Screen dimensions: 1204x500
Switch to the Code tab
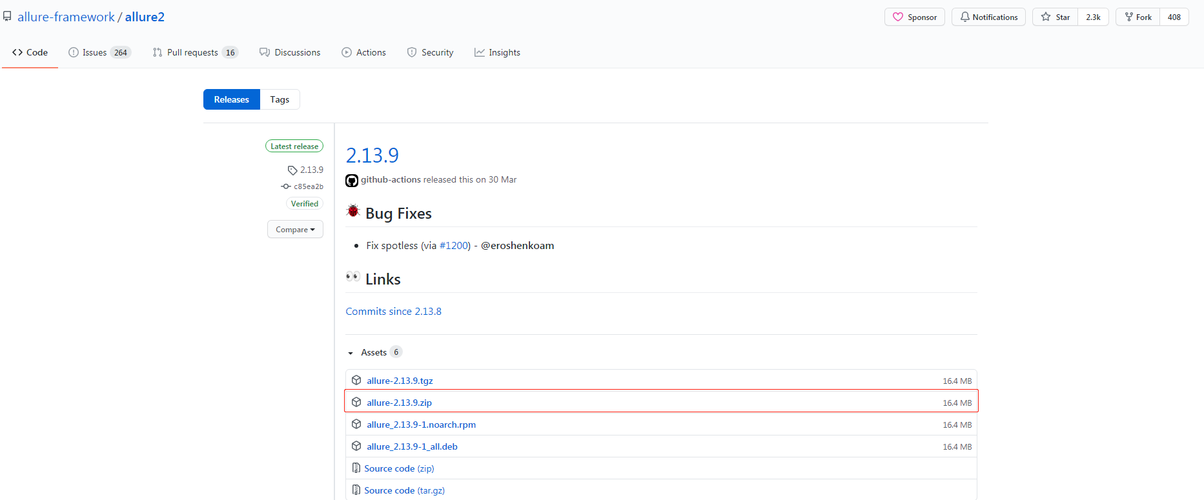[x=30, y=52]
